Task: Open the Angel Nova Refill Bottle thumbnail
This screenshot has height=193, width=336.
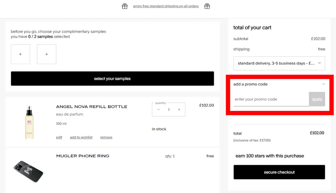Action: [x=29, y=122]
